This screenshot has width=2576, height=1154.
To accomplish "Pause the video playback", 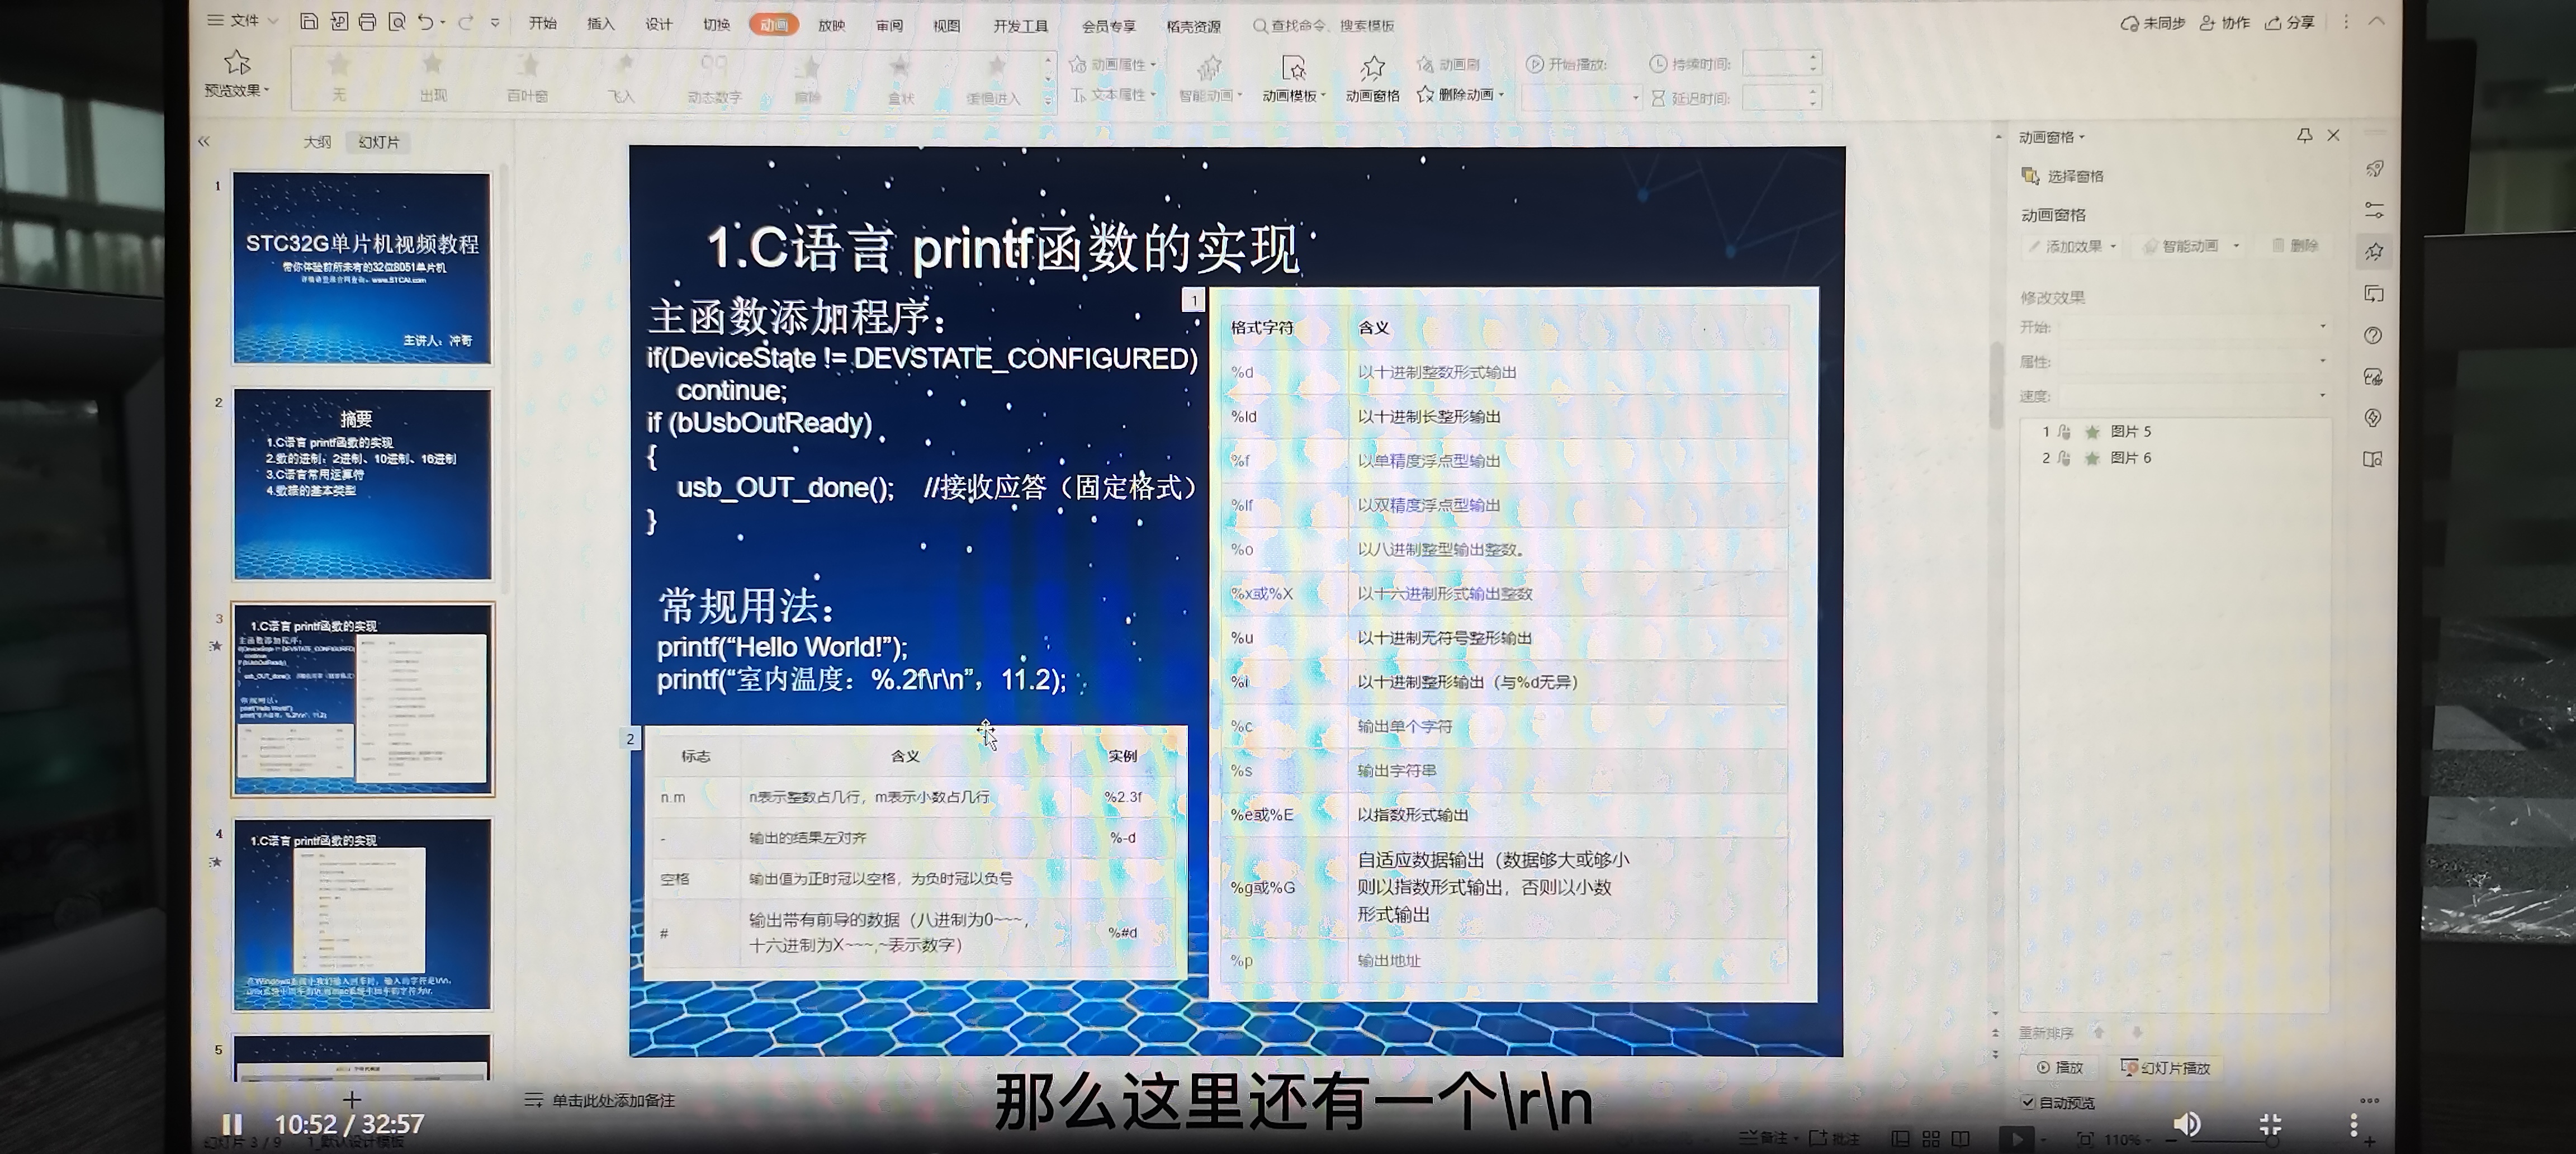I will coord(232,1124).
